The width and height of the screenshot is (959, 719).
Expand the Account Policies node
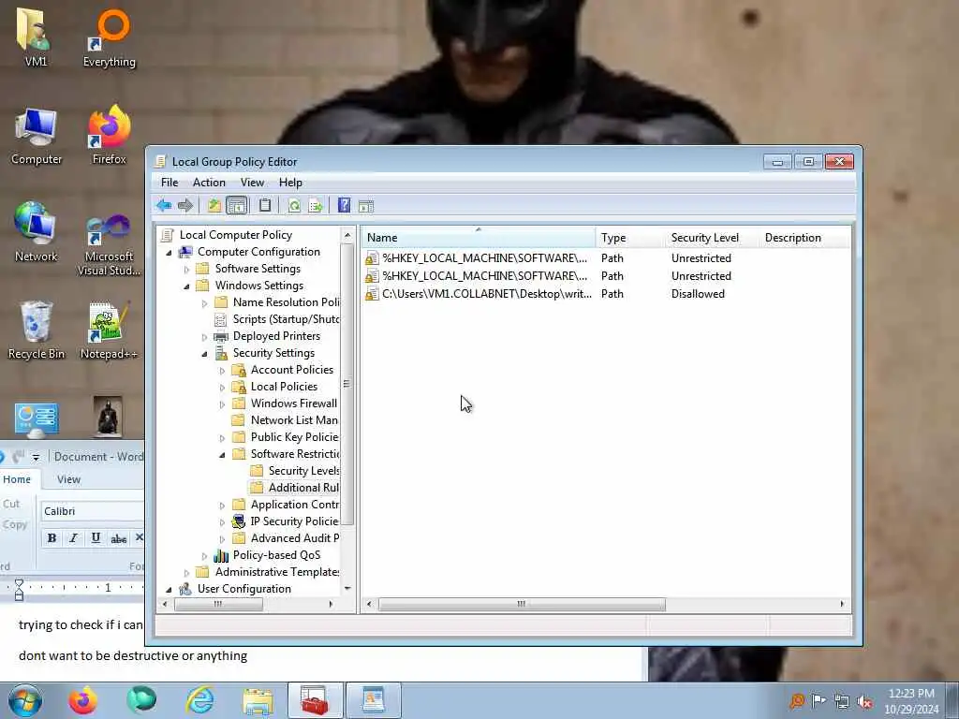(223, 371)
